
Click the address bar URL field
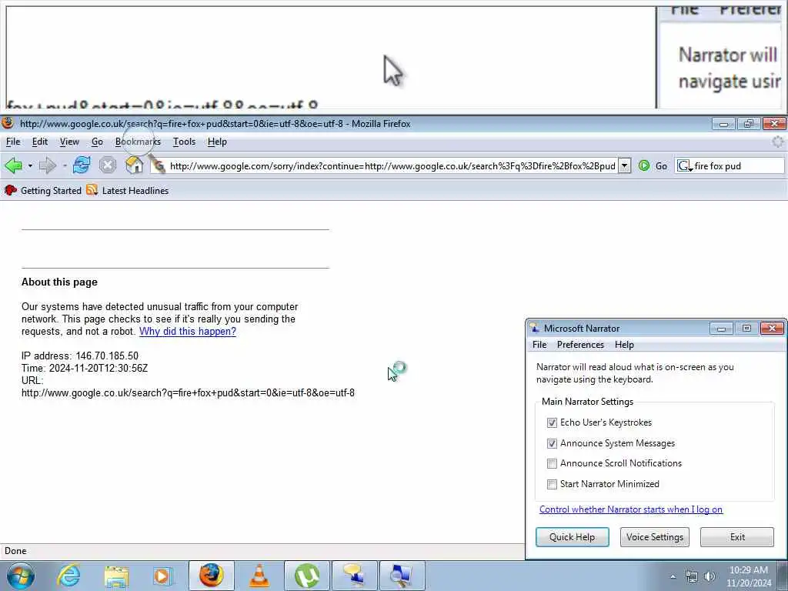pos(392,166)
